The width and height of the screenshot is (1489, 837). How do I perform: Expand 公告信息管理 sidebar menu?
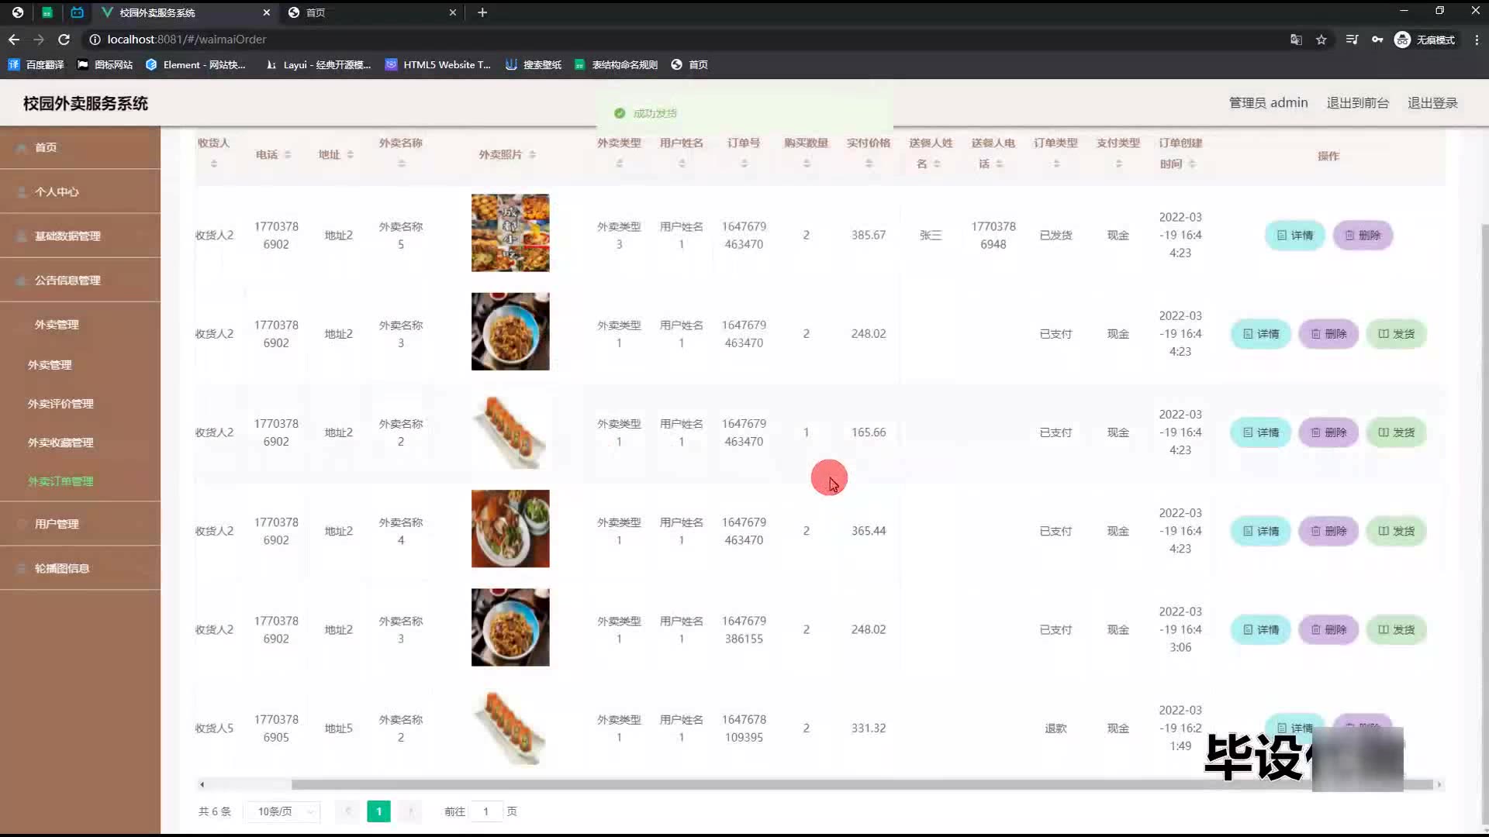click(67, 280)
